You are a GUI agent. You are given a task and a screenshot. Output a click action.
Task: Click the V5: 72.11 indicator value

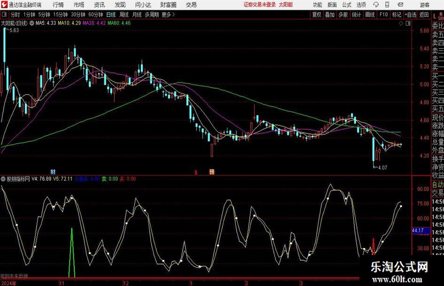[62, 179]
